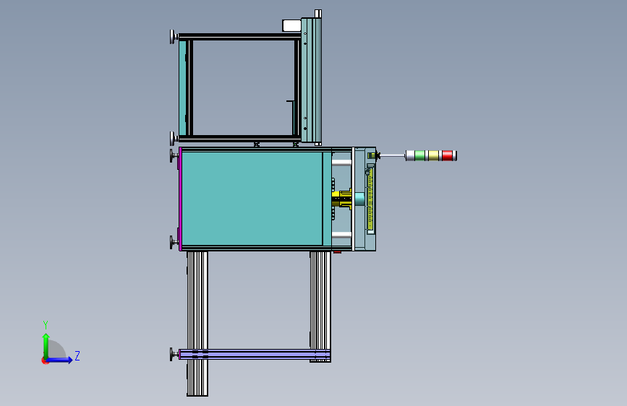The image size is (627, 406).
Task: Select the yellow-green terminal strip in the right enclosure
Action: [x=370, y=199]
